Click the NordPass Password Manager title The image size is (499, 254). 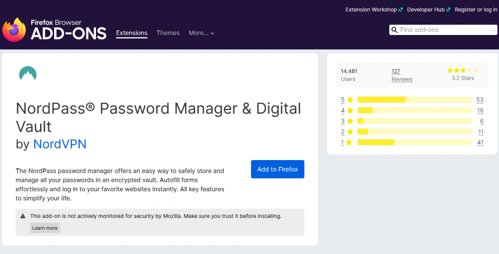coord(158,117)
